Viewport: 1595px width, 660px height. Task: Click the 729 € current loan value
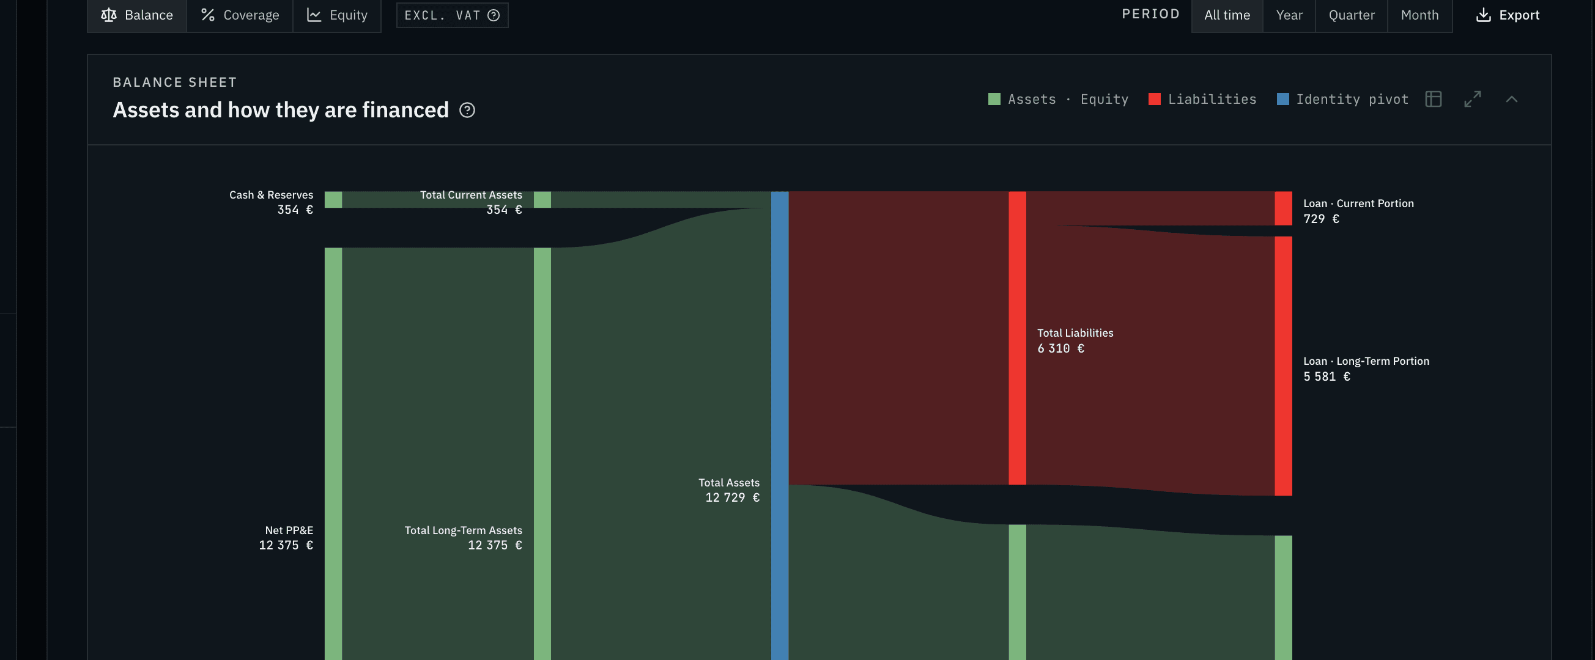(x=1320, y=218)
